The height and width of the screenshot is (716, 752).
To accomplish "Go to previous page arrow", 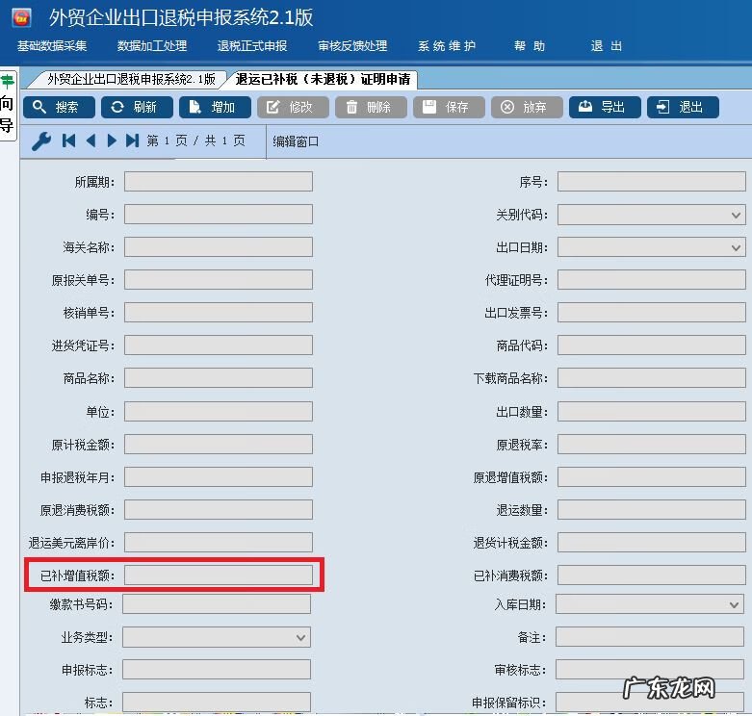I will (x=91, y=141).
